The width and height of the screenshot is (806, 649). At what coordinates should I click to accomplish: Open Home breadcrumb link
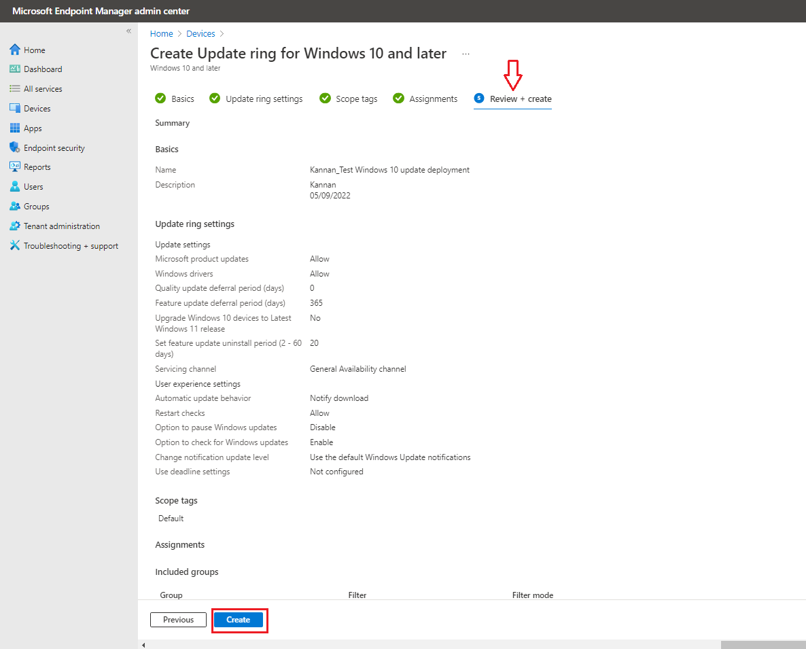click(x=162, y=33)
